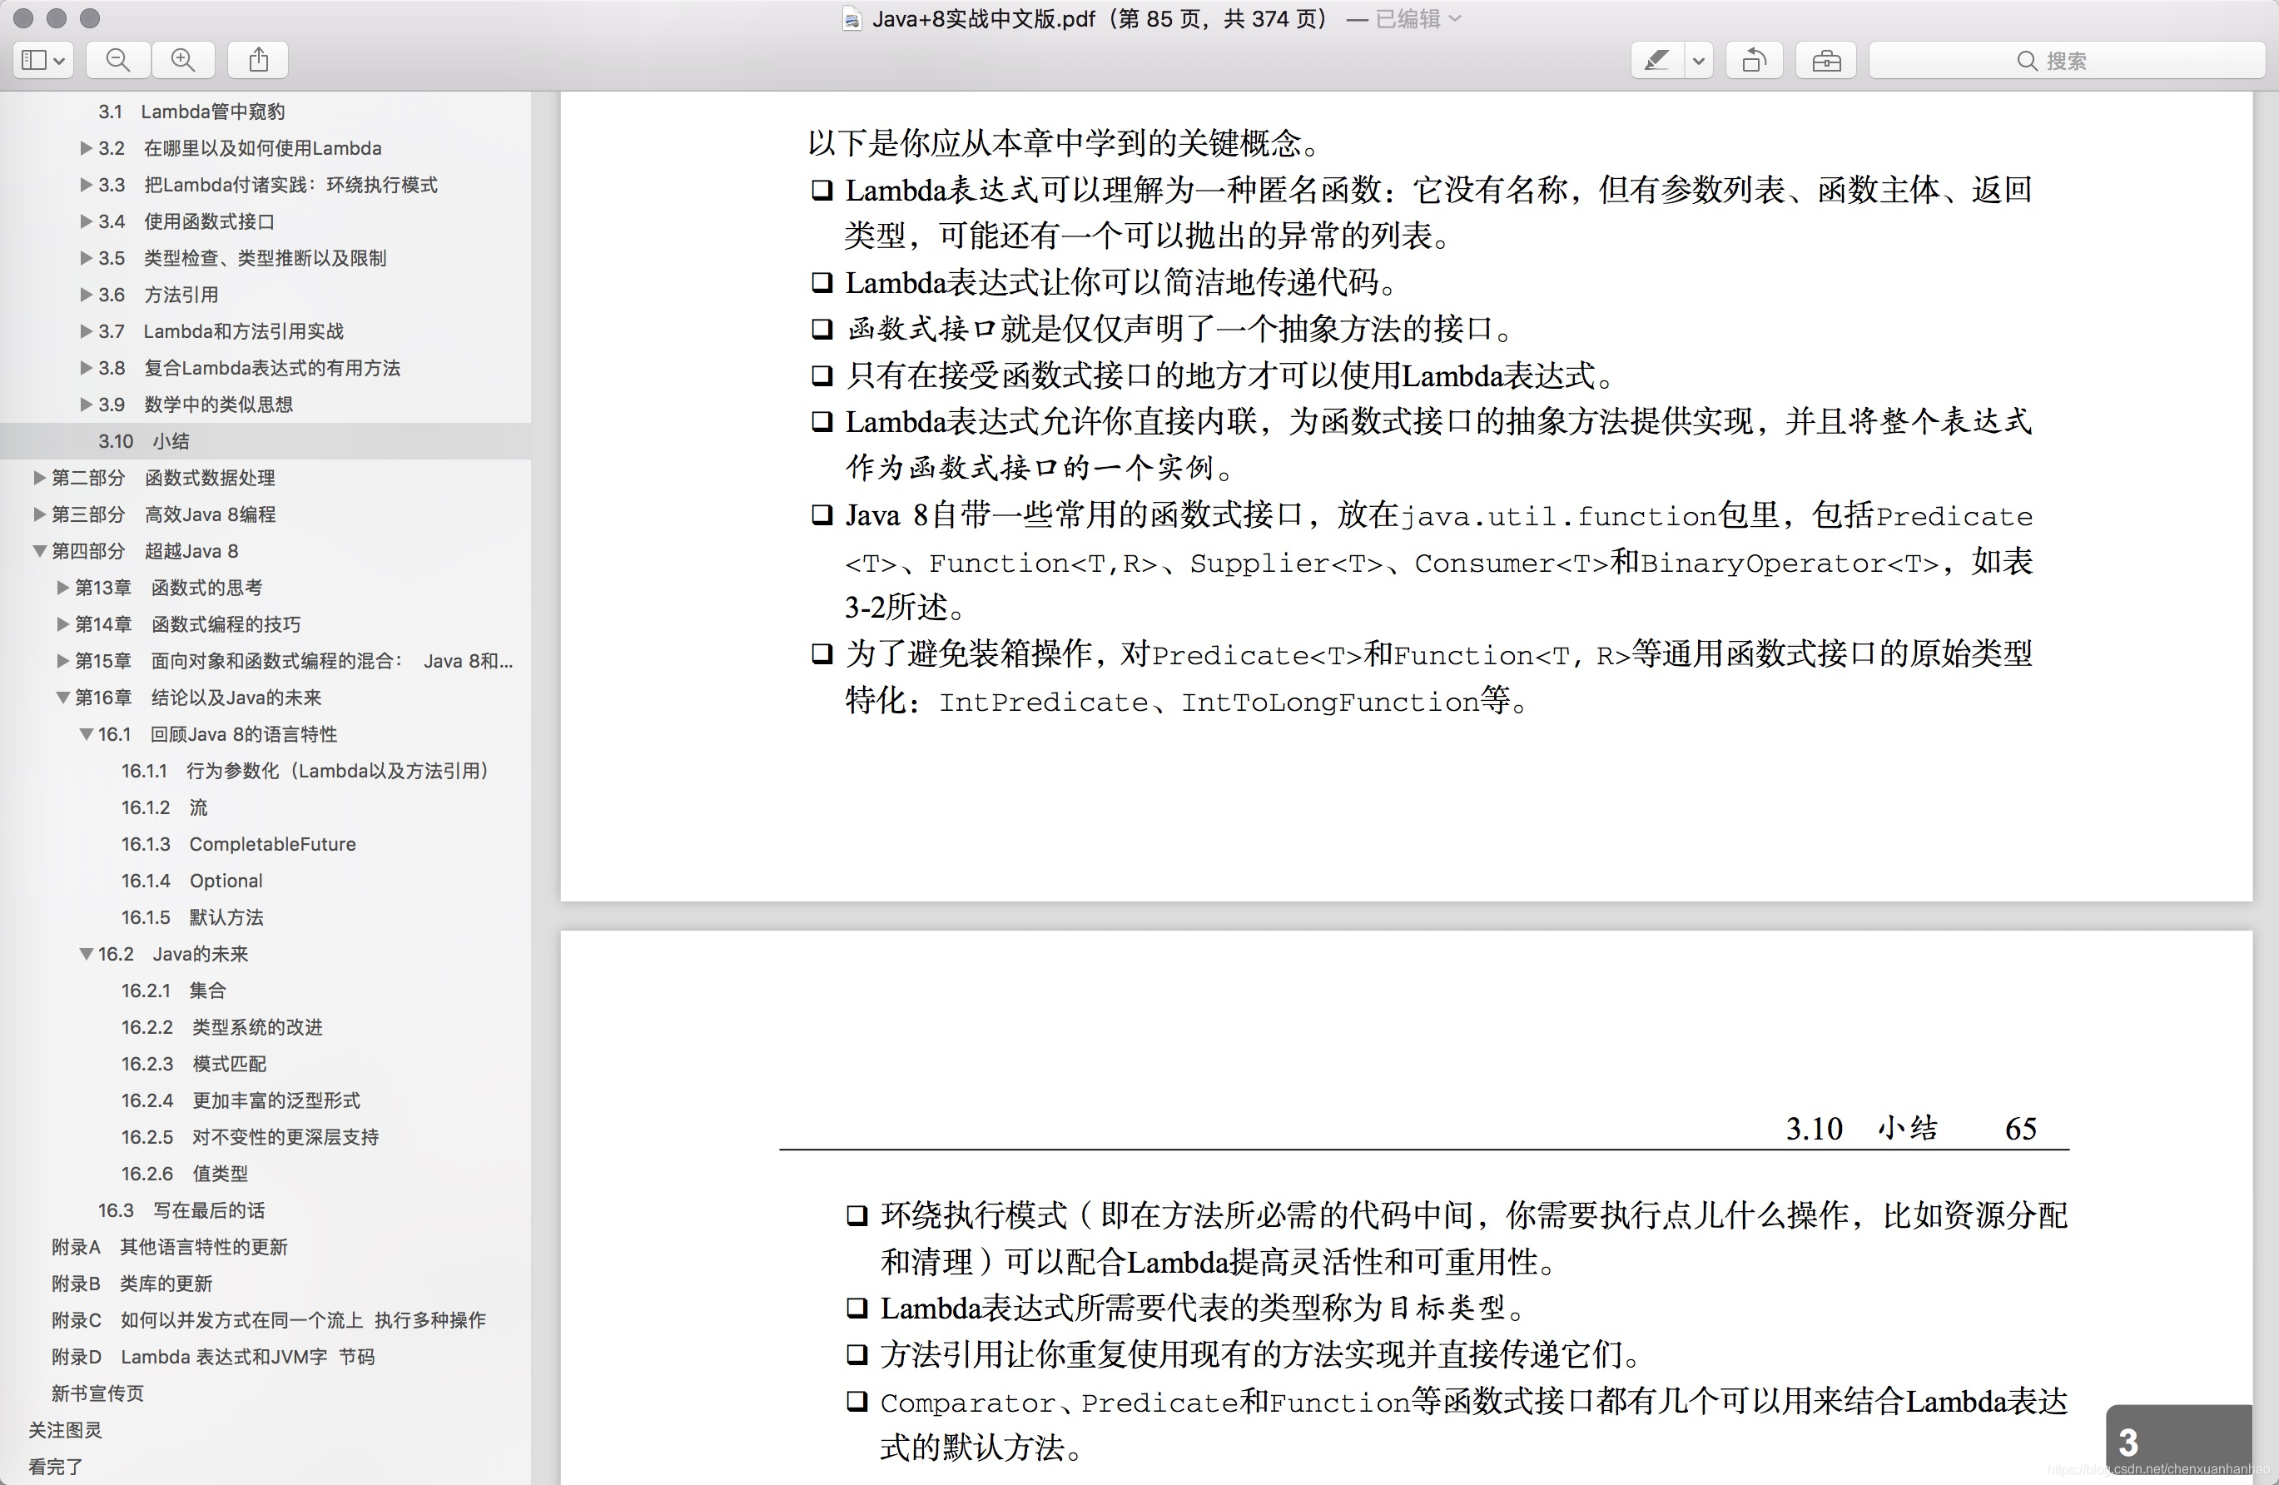Expand section 3.5 类型检查
The height and width of the screenshot is (1485, 2279).
[x=87, y=257]
